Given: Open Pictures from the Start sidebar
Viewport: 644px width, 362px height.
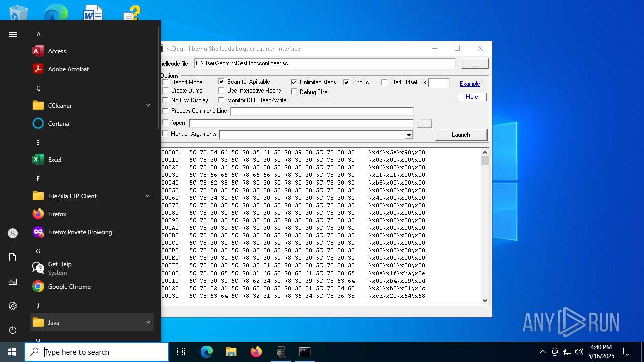Looking at the screenshot, I should coord(13,282).
